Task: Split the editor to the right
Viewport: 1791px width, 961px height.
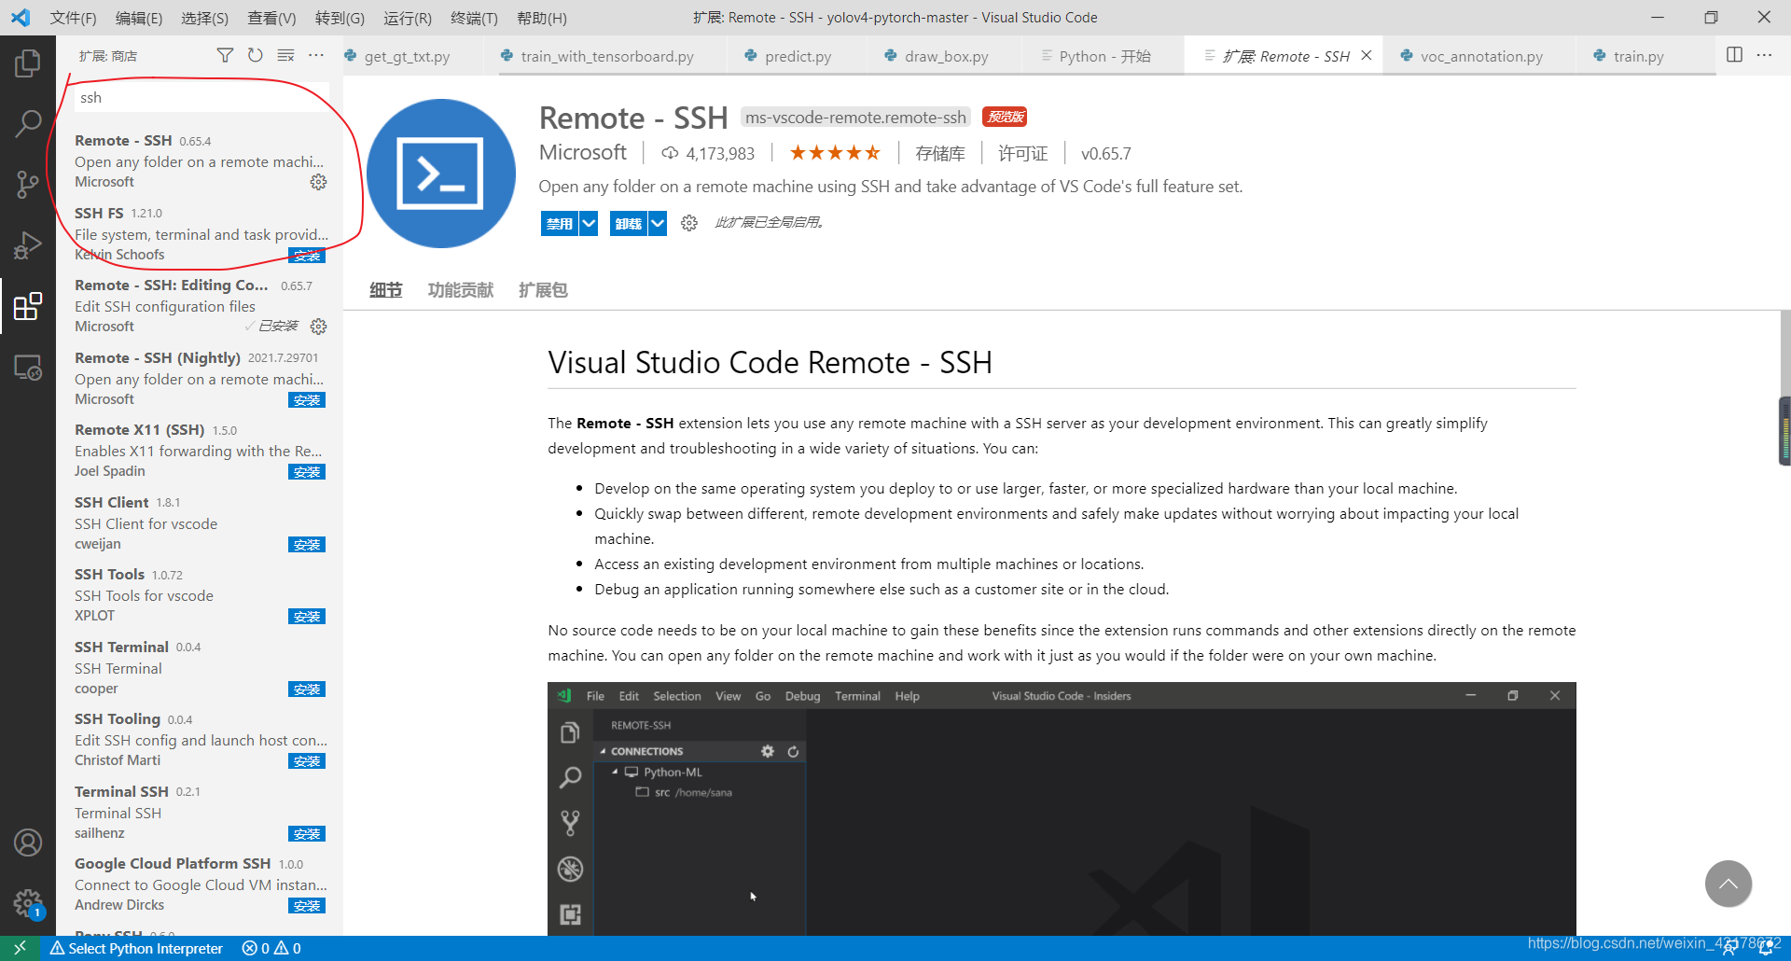Action: pos(1734,55)
